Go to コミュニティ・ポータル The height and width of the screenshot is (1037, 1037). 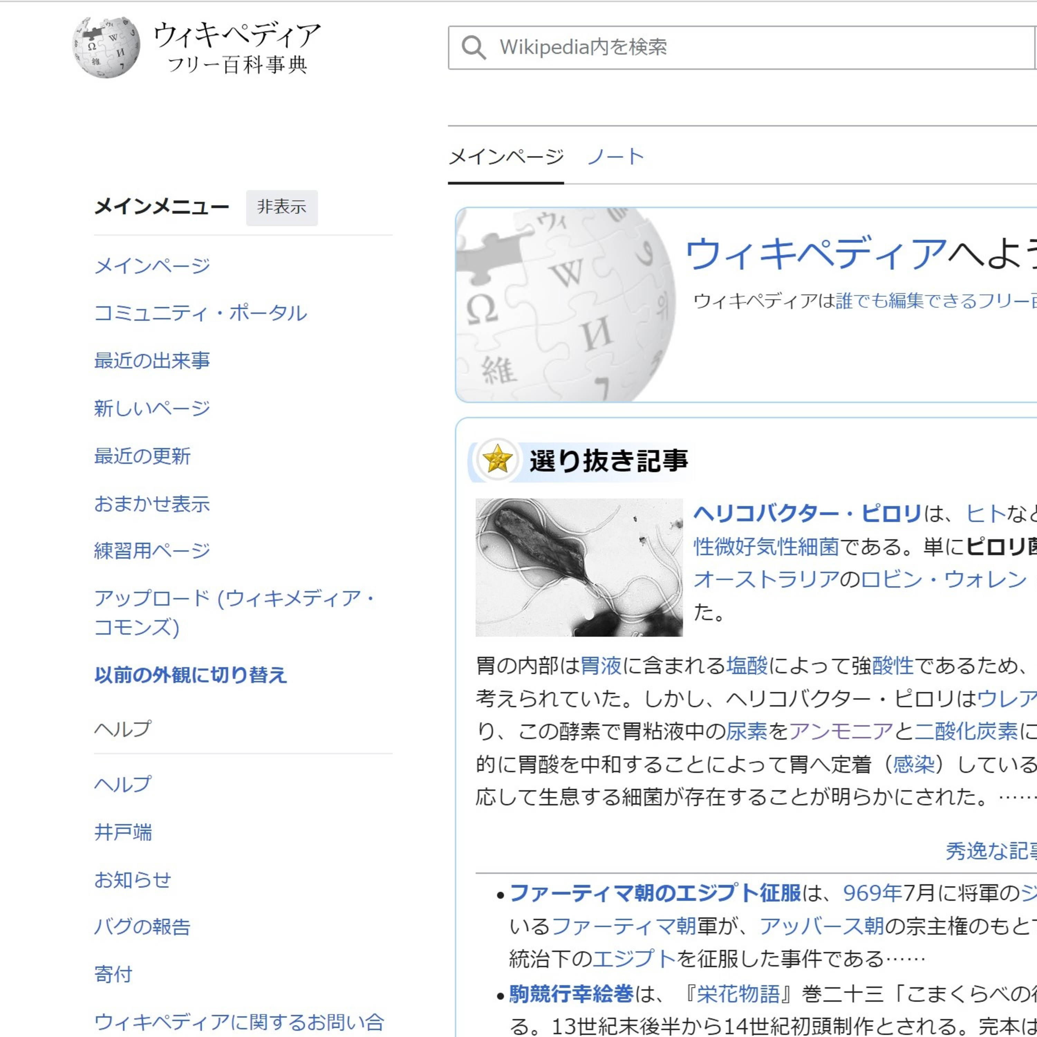pyautogui.click(x=200, y=313)
